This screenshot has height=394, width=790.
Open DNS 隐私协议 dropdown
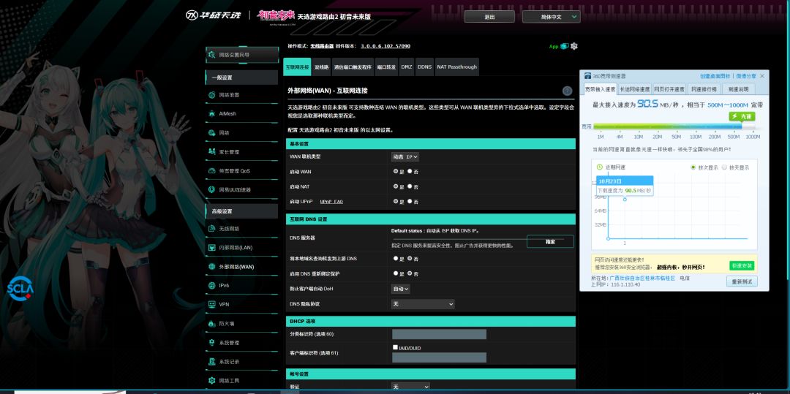point(423,304)
